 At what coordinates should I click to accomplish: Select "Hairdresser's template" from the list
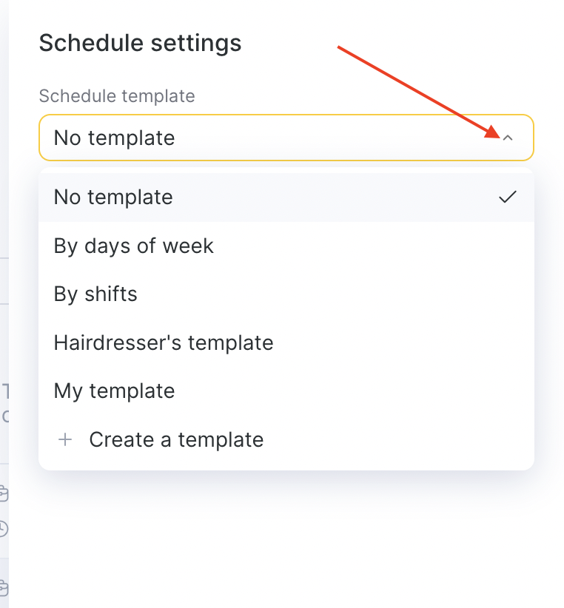[x=164, y=342]
